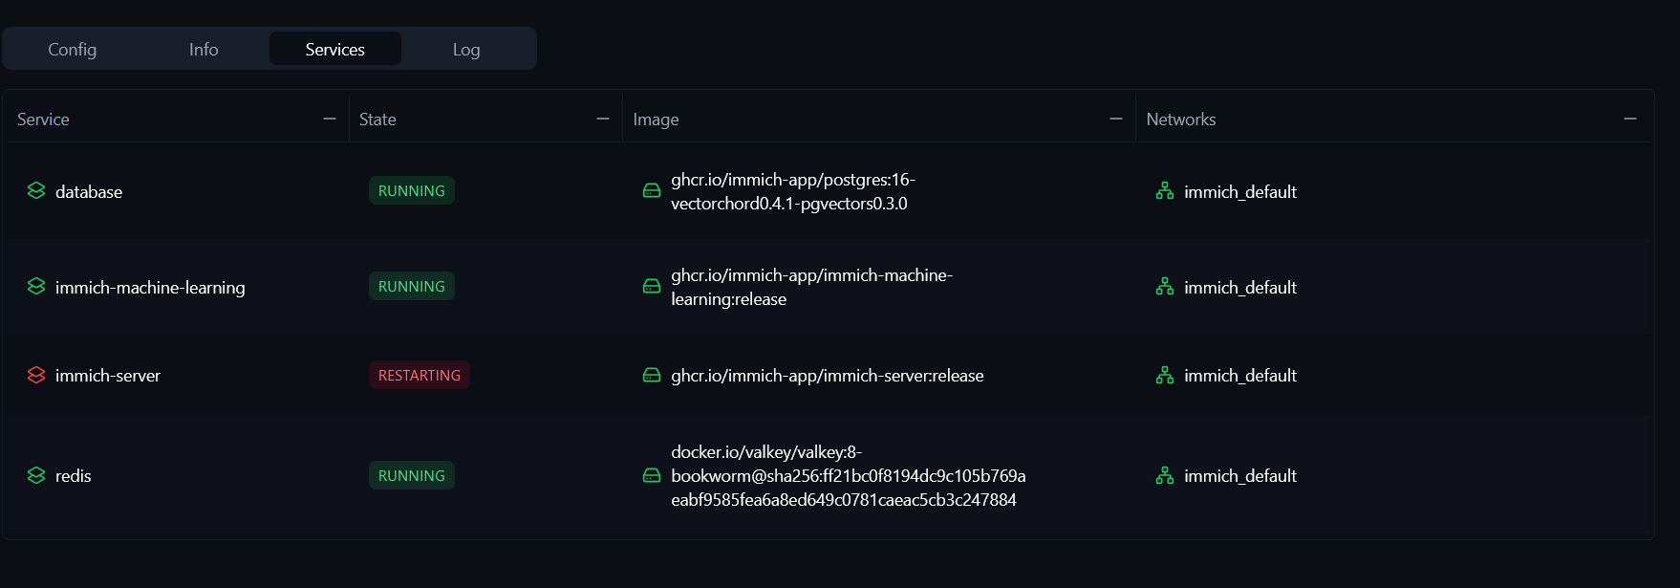The width and height of the screenshot is (1680, 588).
Task: Click the immich-server service name
Action: coord(108,376)
